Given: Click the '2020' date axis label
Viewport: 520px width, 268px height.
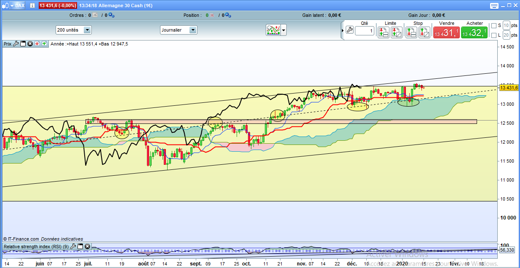Looking at the screenshot, I should point(401,263).
